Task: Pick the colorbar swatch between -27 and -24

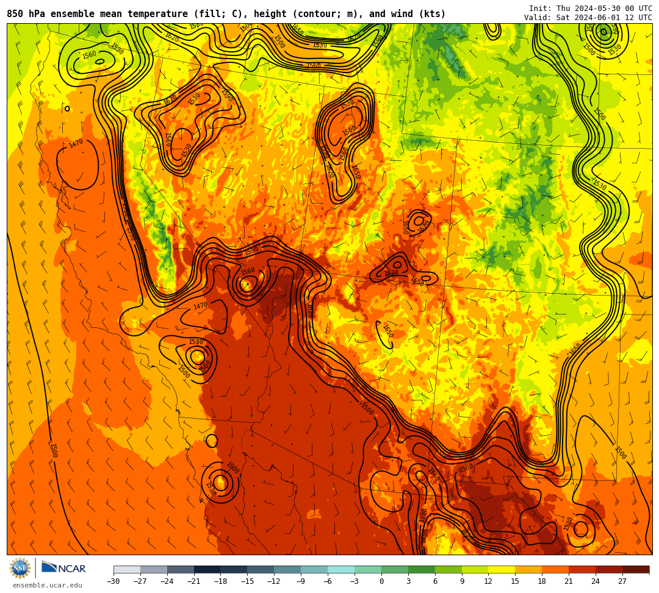Action: tap(154, 569)
